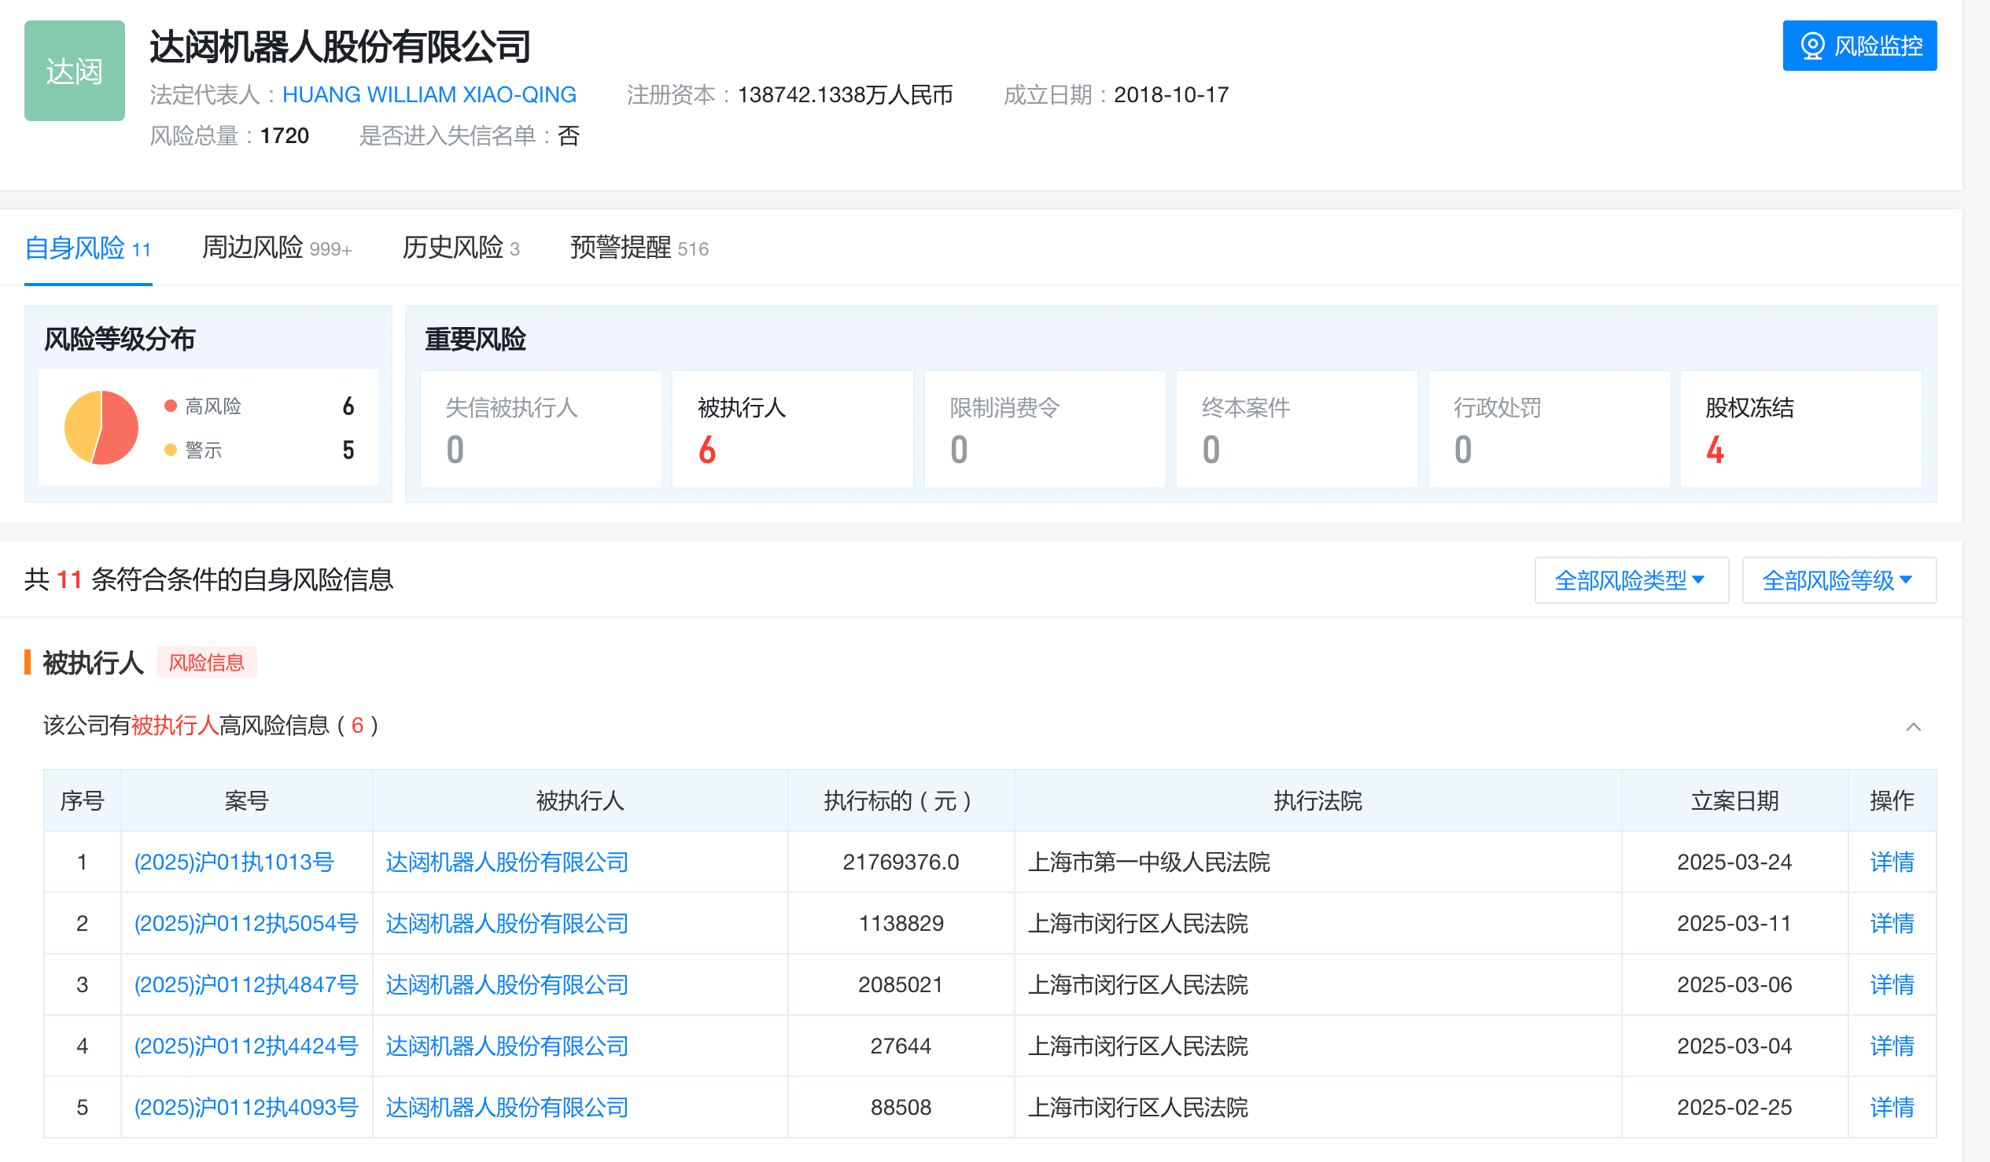Viewport: 1990px width, 1162px height.
Task: Select the 高风险 legend entry
Action: tap(203, 406)
